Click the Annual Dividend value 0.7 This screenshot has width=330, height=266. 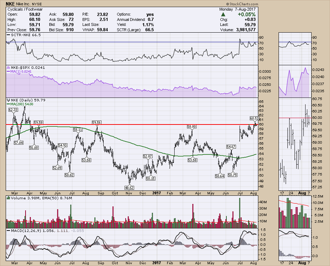(x=151, y=20)
